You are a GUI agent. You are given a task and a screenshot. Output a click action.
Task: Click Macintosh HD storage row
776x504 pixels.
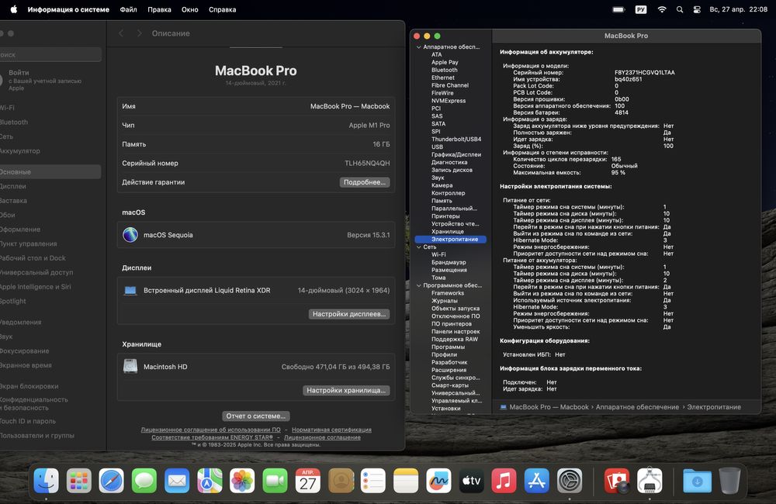click(x=256, y=367)
